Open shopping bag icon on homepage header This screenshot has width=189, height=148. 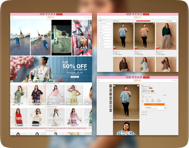90,17
